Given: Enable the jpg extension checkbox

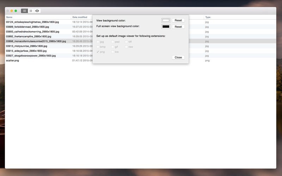Looking at the screenshot, I should tap(98, 42).
